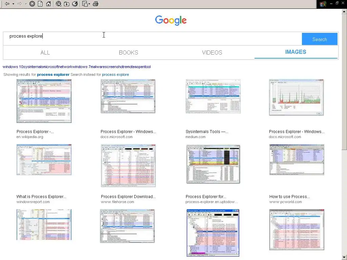Screen dimensions: 347x260
Task: Open the Forward button history dropdown
Action: point(26,4)
